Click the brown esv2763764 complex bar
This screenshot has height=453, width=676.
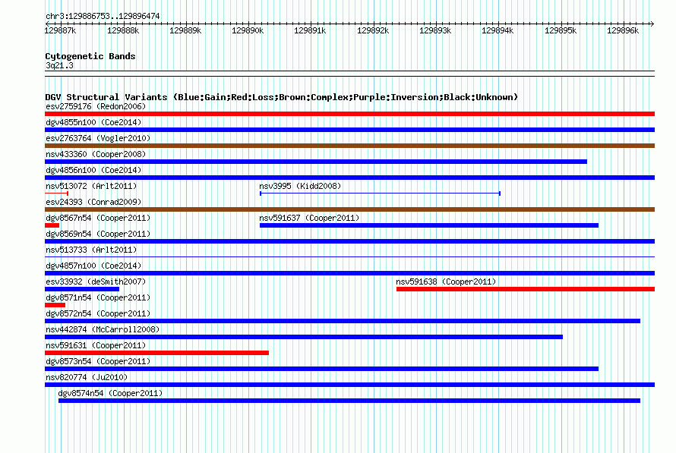349,146
